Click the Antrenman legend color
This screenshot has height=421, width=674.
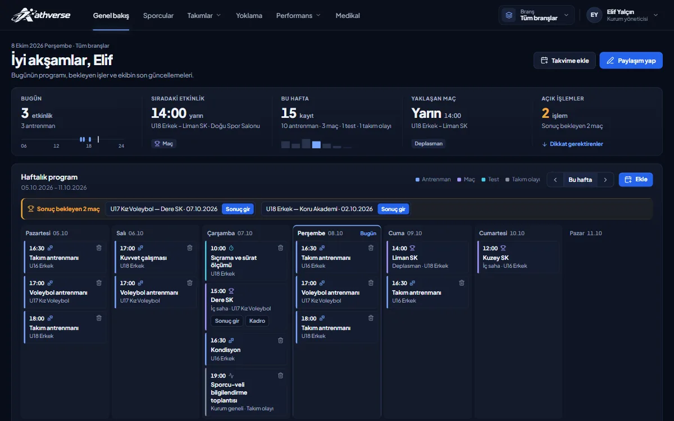point(417,180)
